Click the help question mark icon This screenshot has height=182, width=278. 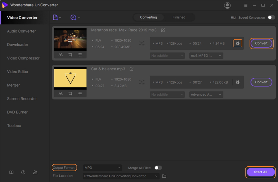coord(23,172)
